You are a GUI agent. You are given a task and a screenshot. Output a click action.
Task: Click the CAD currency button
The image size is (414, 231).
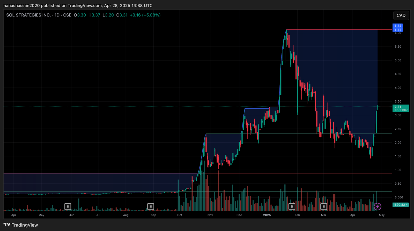tap(401, 15)
